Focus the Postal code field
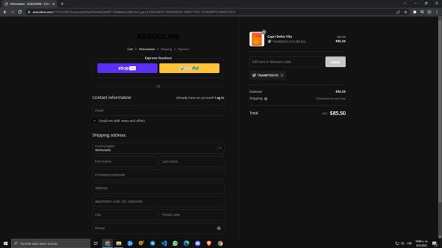 point(192,215)
